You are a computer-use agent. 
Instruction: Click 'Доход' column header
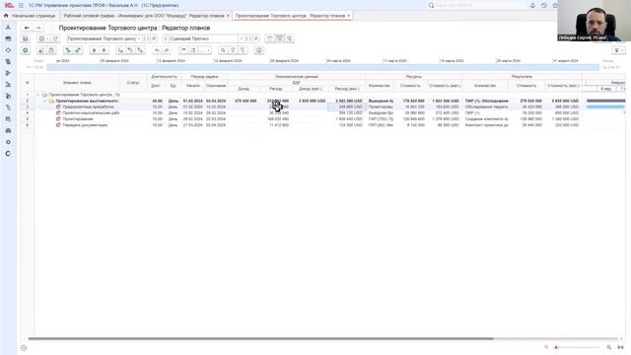pos(244,89)
